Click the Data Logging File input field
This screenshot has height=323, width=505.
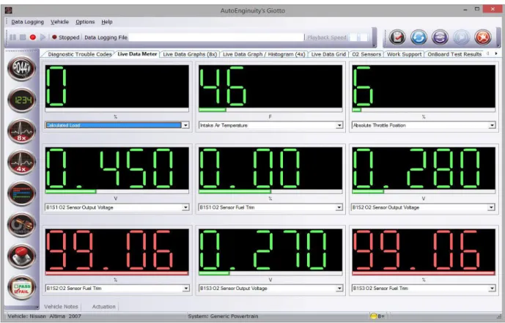tap(216, 37)
